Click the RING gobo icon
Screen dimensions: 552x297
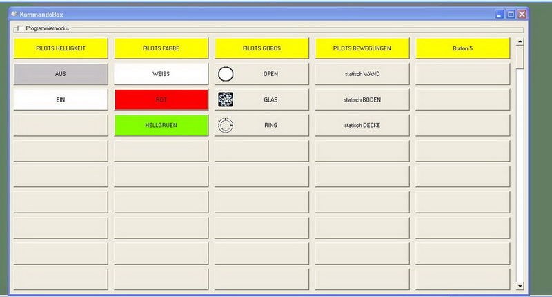[226, 125]
